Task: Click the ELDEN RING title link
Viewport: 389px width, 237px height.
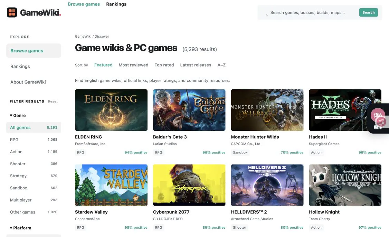Action: coord(88,137)
